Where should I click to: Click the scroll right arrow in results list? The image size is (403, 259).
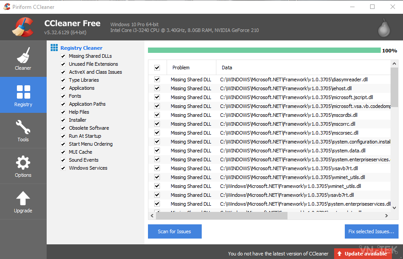pyautogui.click(x=387, y=216)
